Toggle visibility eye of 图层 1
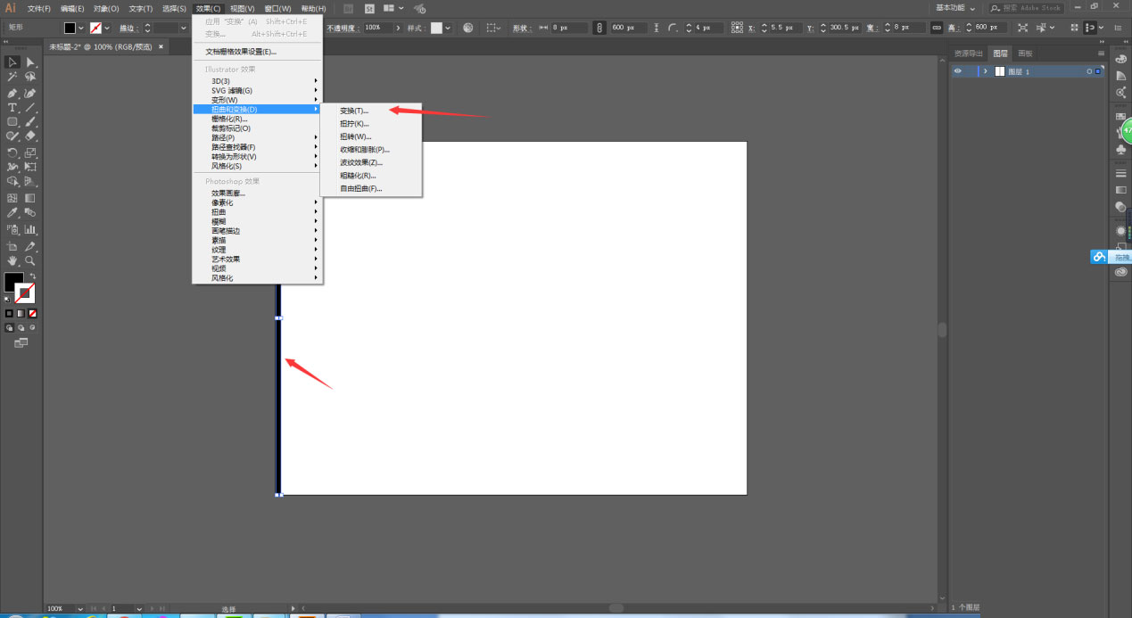Viewport: 1132px width, 618px height. (958, 71)
